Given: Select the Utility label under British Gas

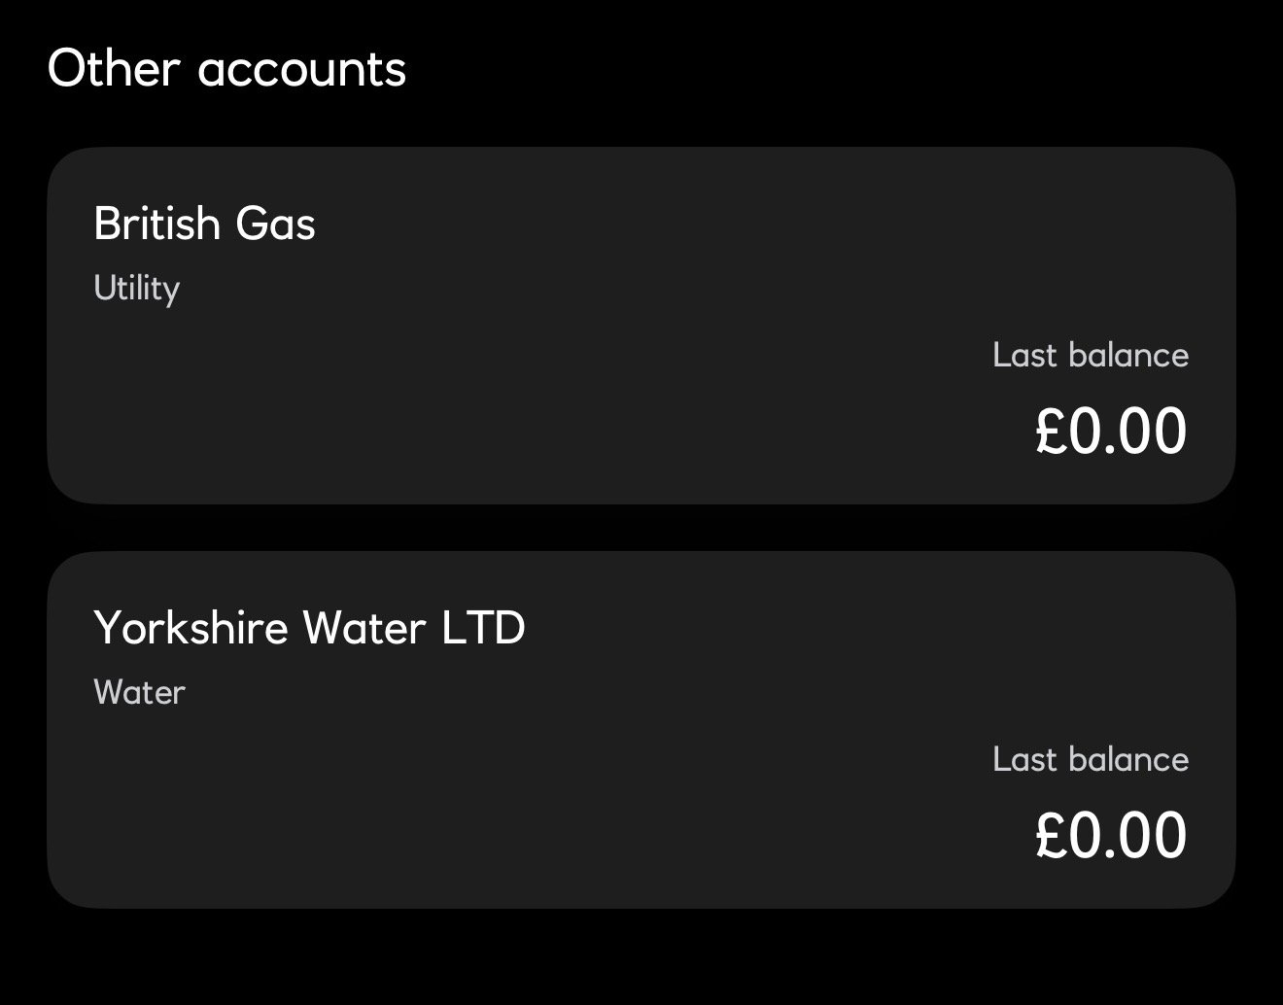Looking at the screenshot, I should point(136,289).
